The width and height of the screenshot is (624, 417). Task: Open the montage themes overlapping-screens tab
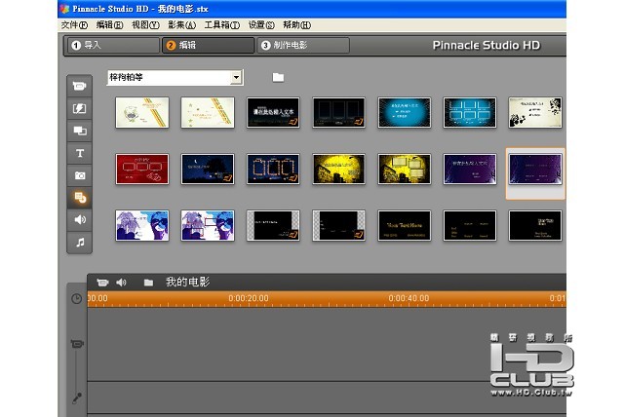click(80, 131)
